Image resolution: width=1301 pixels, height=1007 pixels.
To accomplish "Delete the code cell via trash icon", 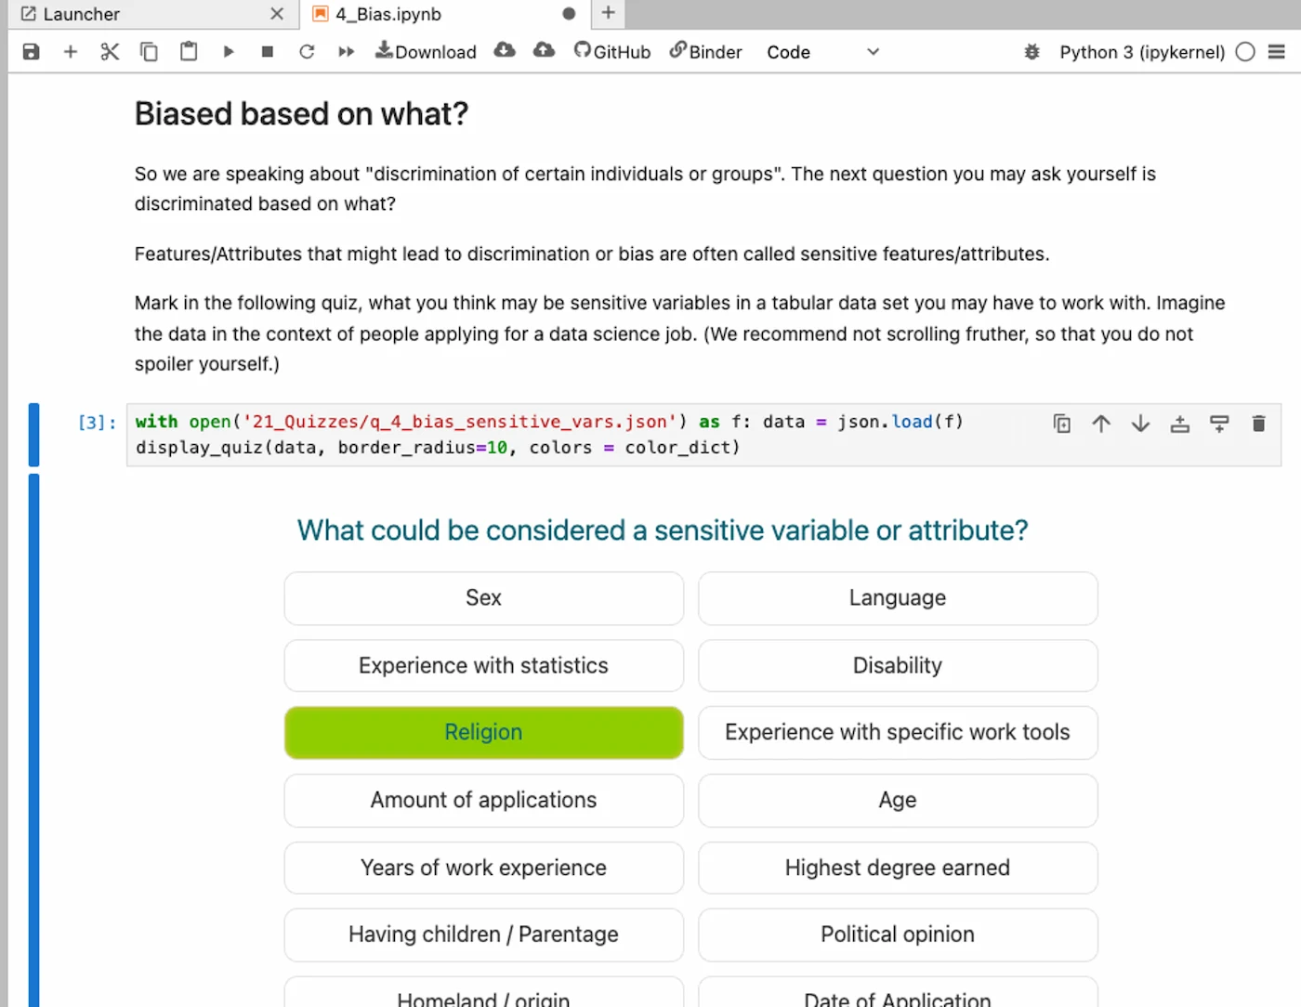I will 1258,424.
